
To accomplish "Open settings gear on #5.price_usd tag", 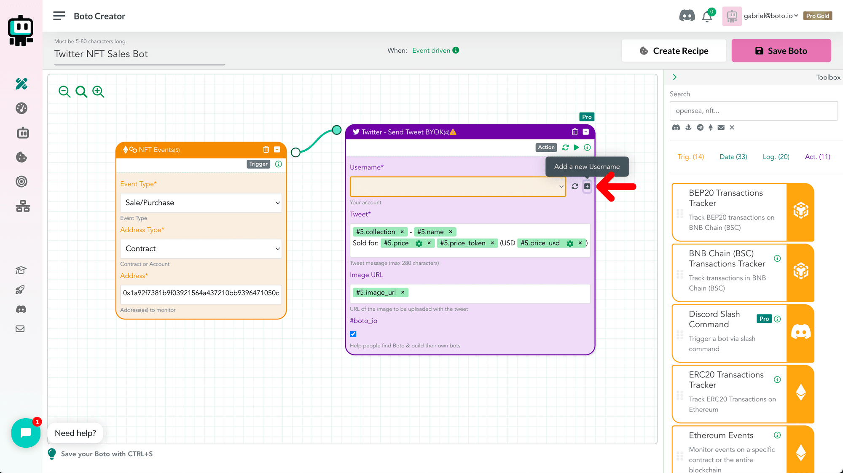I will [570, 244].
